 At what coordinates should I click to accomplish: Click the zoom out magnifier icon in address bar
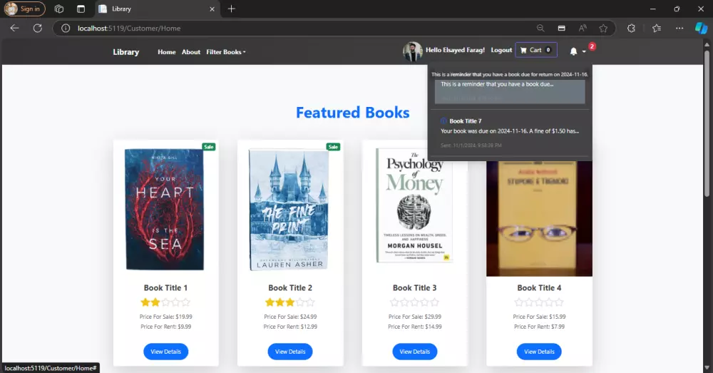(x=540, y=28)
